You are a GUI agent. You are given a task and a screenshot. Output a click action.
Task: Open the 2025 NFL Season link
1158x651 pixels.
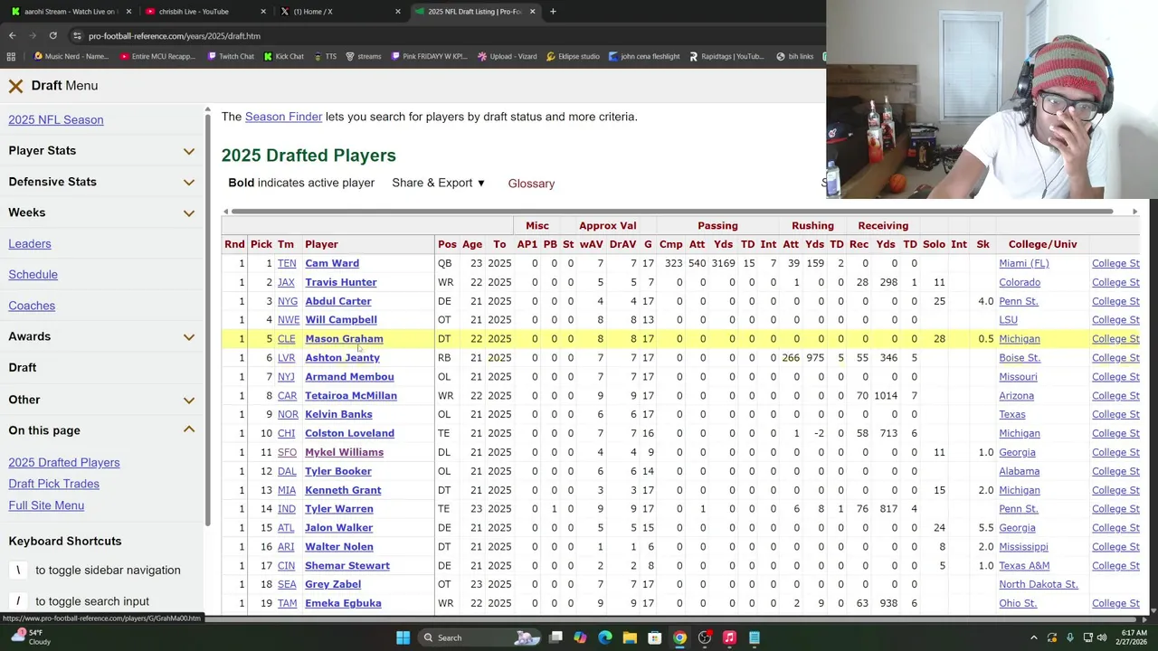coord(56,120)
